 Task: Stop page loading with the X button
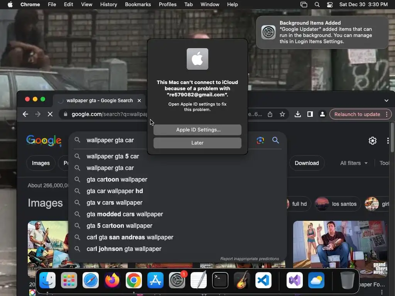tap(50, 114)
